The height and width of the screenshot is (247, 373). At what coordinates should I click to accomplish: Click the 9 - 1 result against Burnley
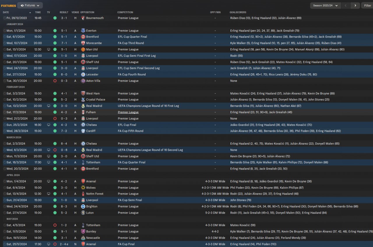click(x=64, y=232)
